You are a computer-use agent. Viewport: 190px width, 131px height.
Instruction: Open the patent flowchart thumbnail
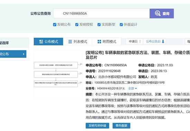click(x=58, y=75)
